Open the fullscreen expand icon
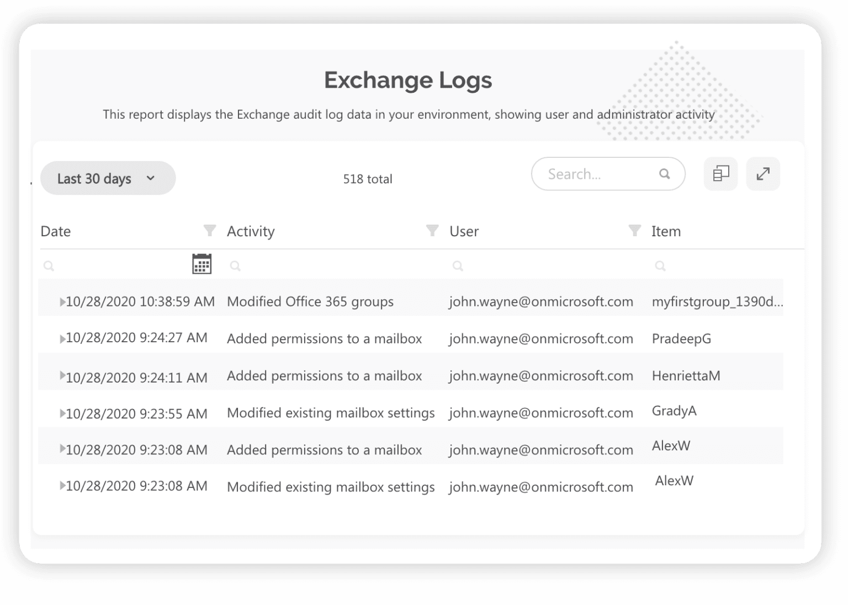This screenshot has width=848, height=605. (763, 174)
